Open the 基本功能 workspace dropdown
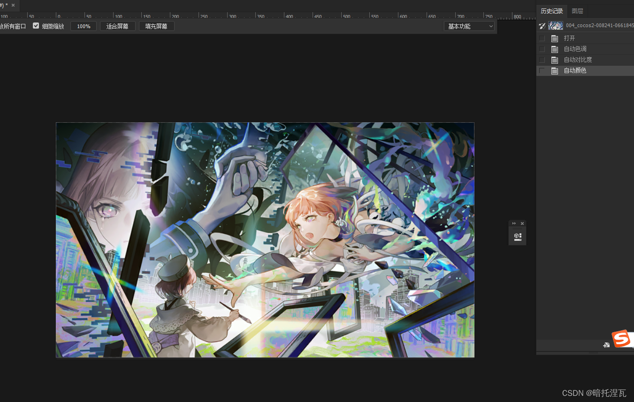The image size is (634, 402). 469,26
